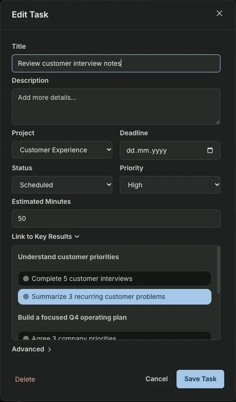
Task: Deselect Summarize 3 recurring customer problems
Action: coord(114,297)
